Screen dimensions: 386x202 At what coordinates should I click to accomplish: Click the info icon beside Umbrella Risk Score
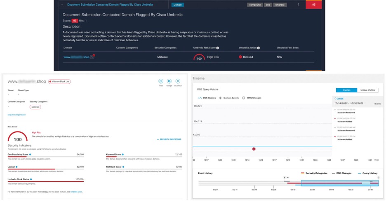click(218, 48)
